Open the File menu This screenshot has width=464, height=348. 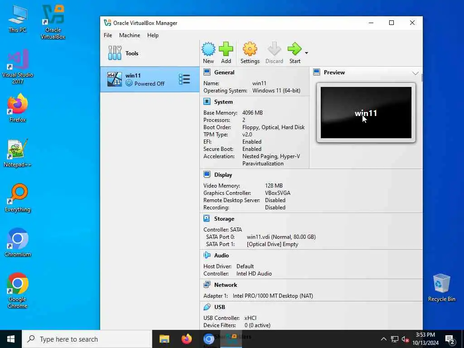click(x=108, y=35)
